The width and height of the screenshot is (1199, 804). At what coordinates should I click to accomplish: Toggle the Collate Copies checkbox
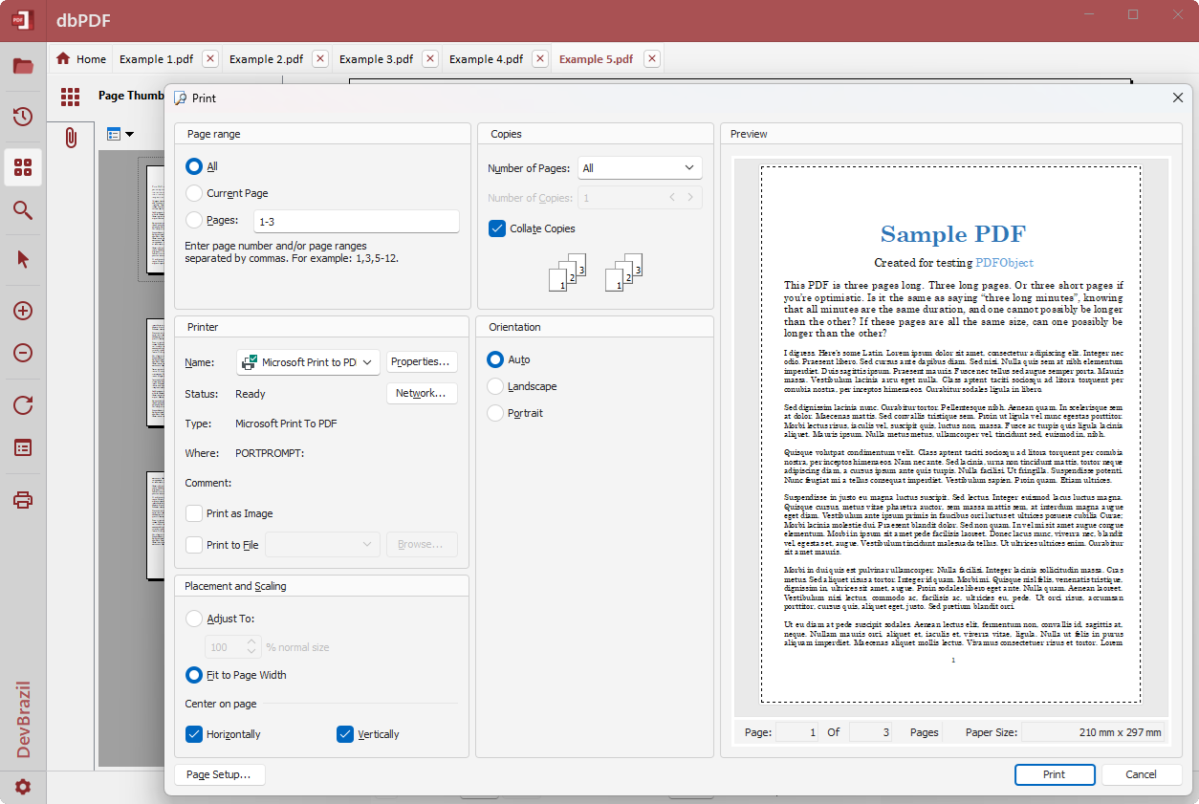(497, 228)
